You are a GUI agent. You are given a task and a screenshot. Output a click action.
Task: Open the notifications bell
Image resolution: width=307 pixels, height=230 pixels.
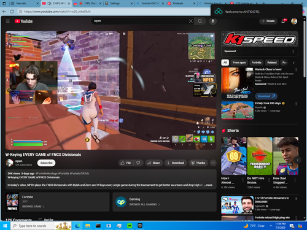point(284,21)
